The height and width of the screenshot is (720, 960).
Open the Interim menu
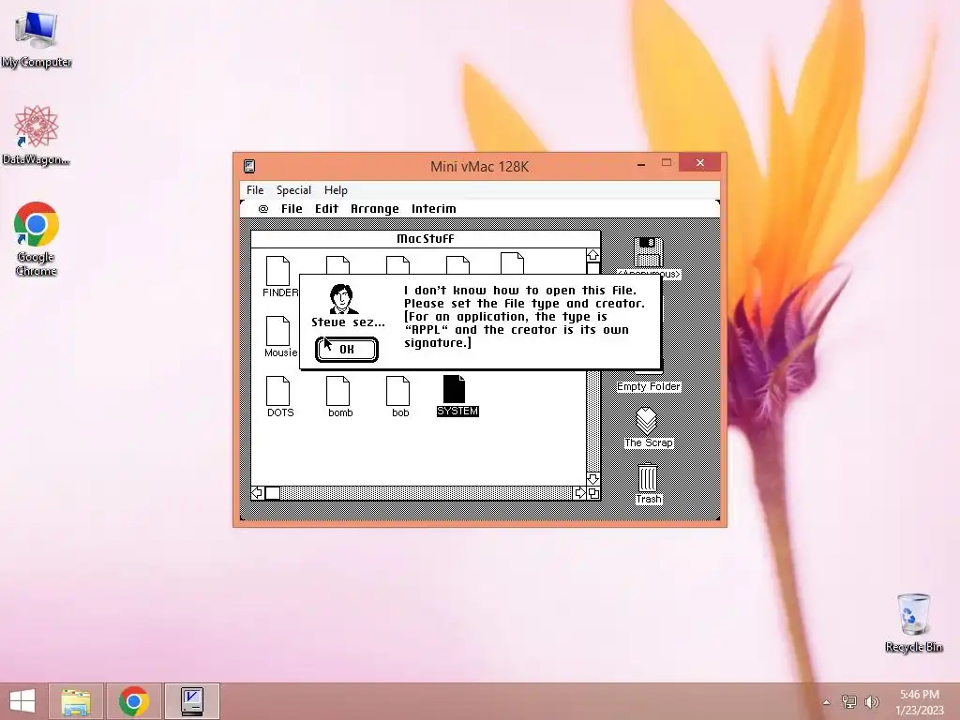tap(433, 209)
